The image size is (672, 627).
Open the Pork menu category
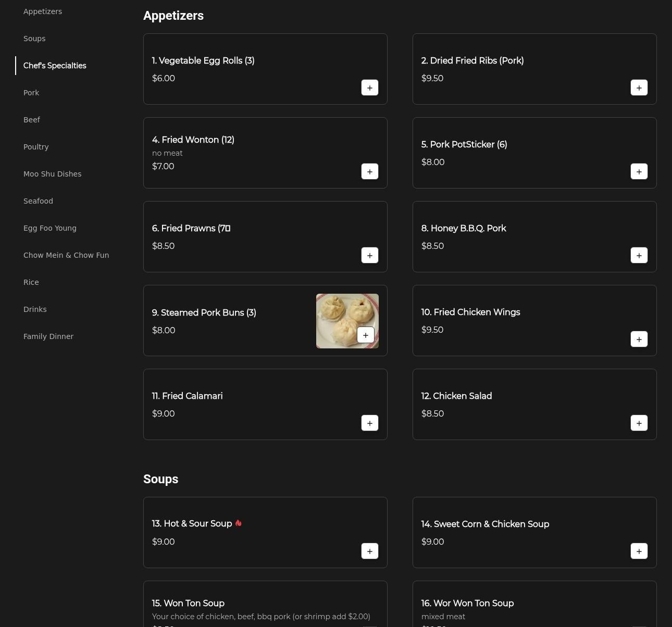(x=31, y=93)
